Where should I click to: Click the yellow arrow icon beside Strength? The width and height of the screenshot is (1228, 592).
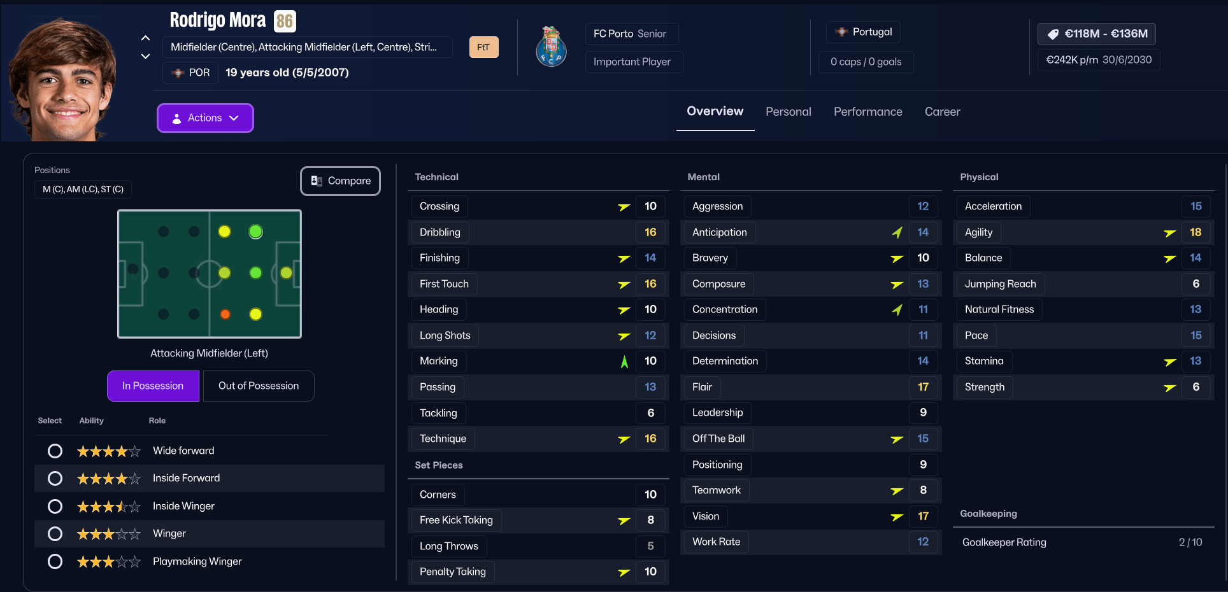pyautogui.click(x=1170, y=388)
